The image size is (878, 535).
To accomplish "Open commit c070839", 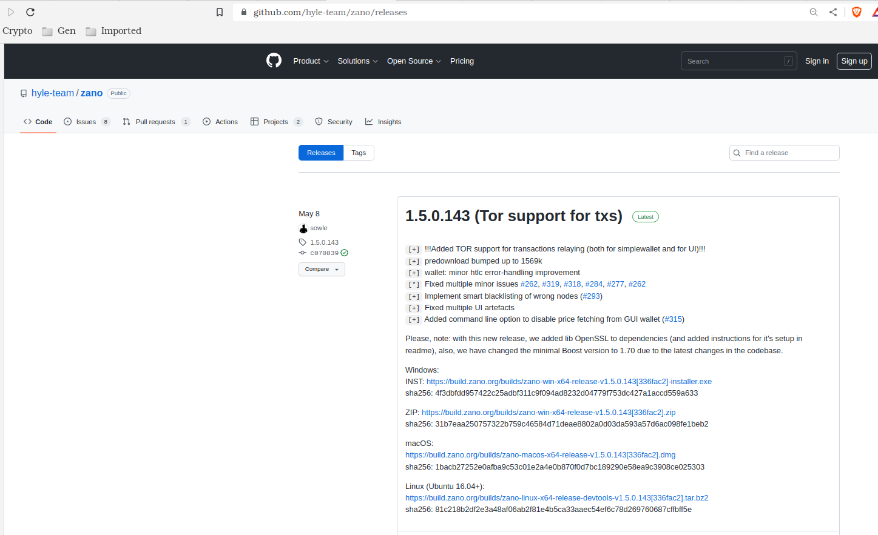I will coord(324,253).
